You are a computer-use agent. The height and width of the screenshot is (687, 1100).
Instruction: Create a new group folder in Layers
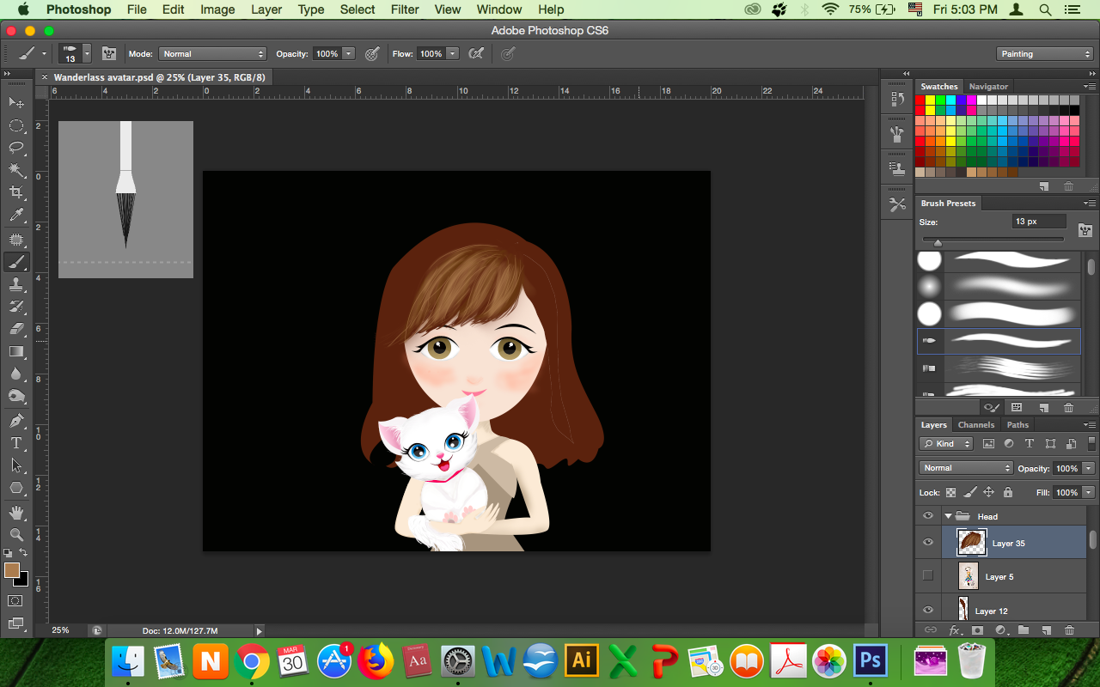tap(1023, 630)
